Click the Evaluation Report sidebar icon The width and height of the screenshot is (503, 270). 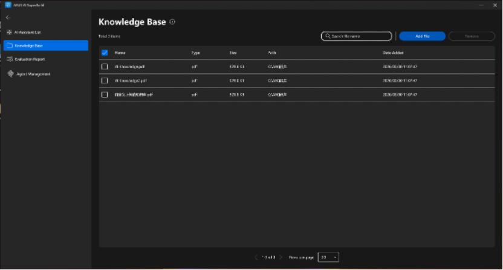click(10, 59)
